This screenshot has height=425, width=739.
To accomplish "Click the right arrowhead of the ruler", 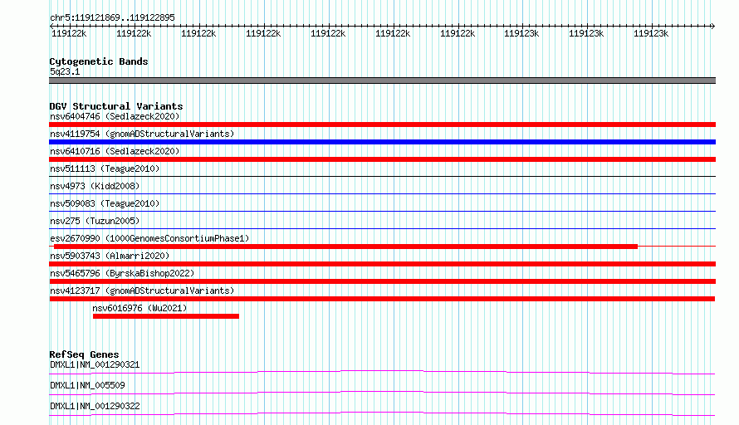I will pyautogui.click(x=713, y=27).
